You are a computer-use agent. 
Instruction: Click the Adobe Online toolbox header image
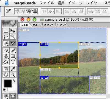tap(10, 23)
